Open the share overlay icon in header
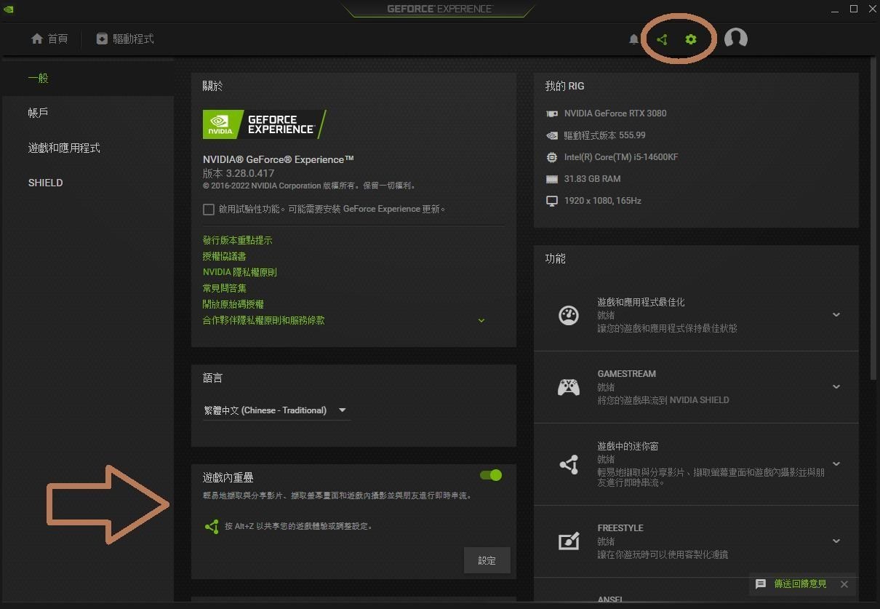This screenshot has width=880, height=609. 662,39
